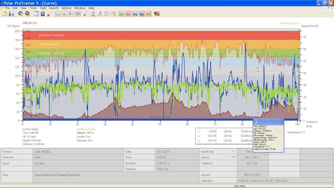Viewport: 334px width, 188px height.
Task: Click the watch settings icon with yellow gear
Action: tap(27, 14)
